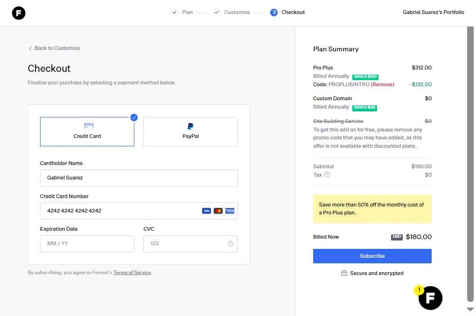Click the Plan Summary heading
Screen dimensions: 476x316
pos(336,49)
